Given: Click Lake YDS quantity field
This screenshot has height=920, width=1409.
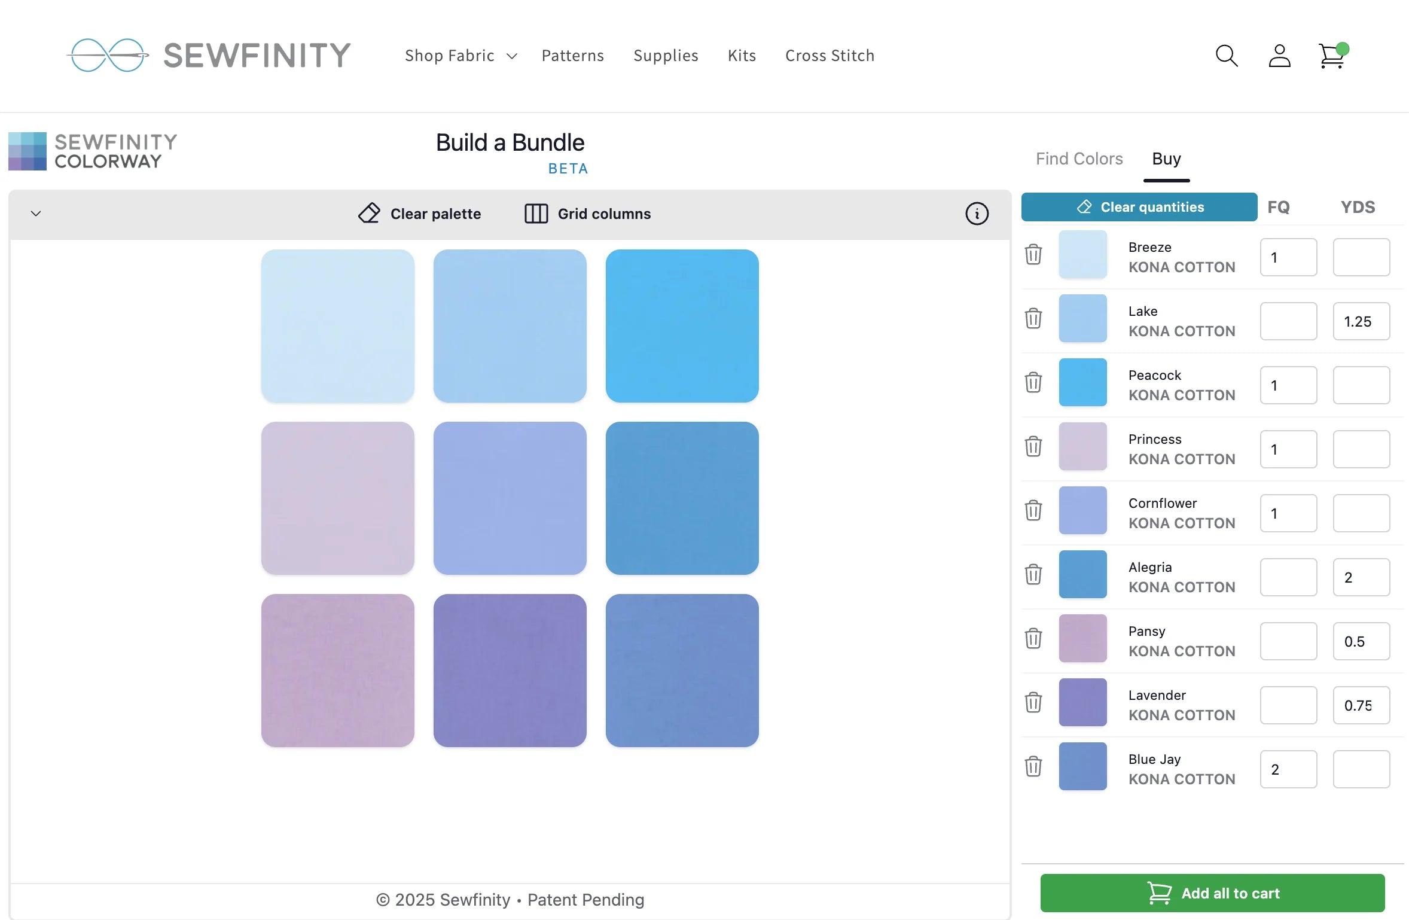Looking at the screenshot, I should (x=1361, y=321).
